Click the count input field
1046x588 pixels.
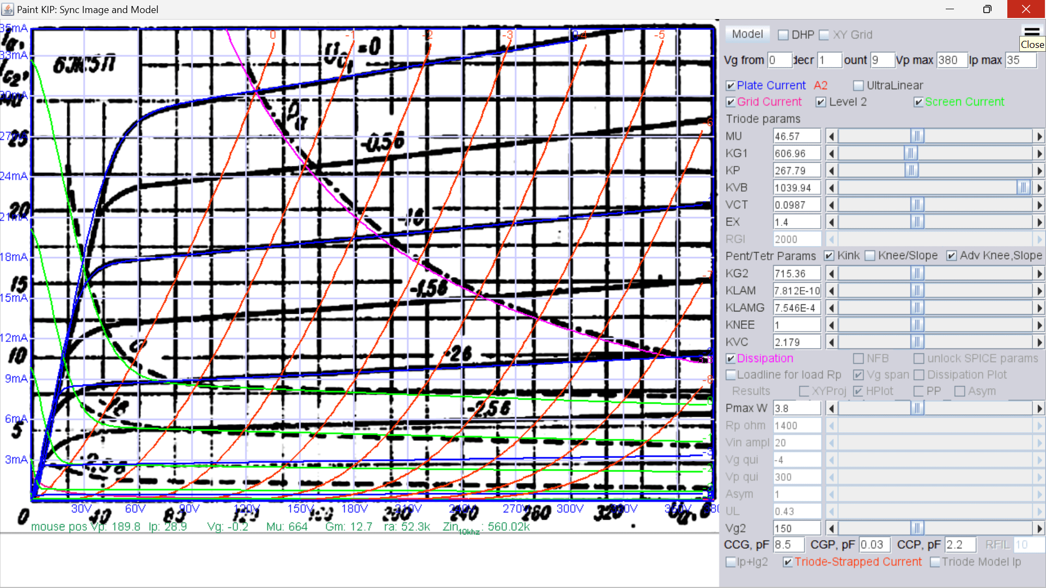tap(882, 60)
